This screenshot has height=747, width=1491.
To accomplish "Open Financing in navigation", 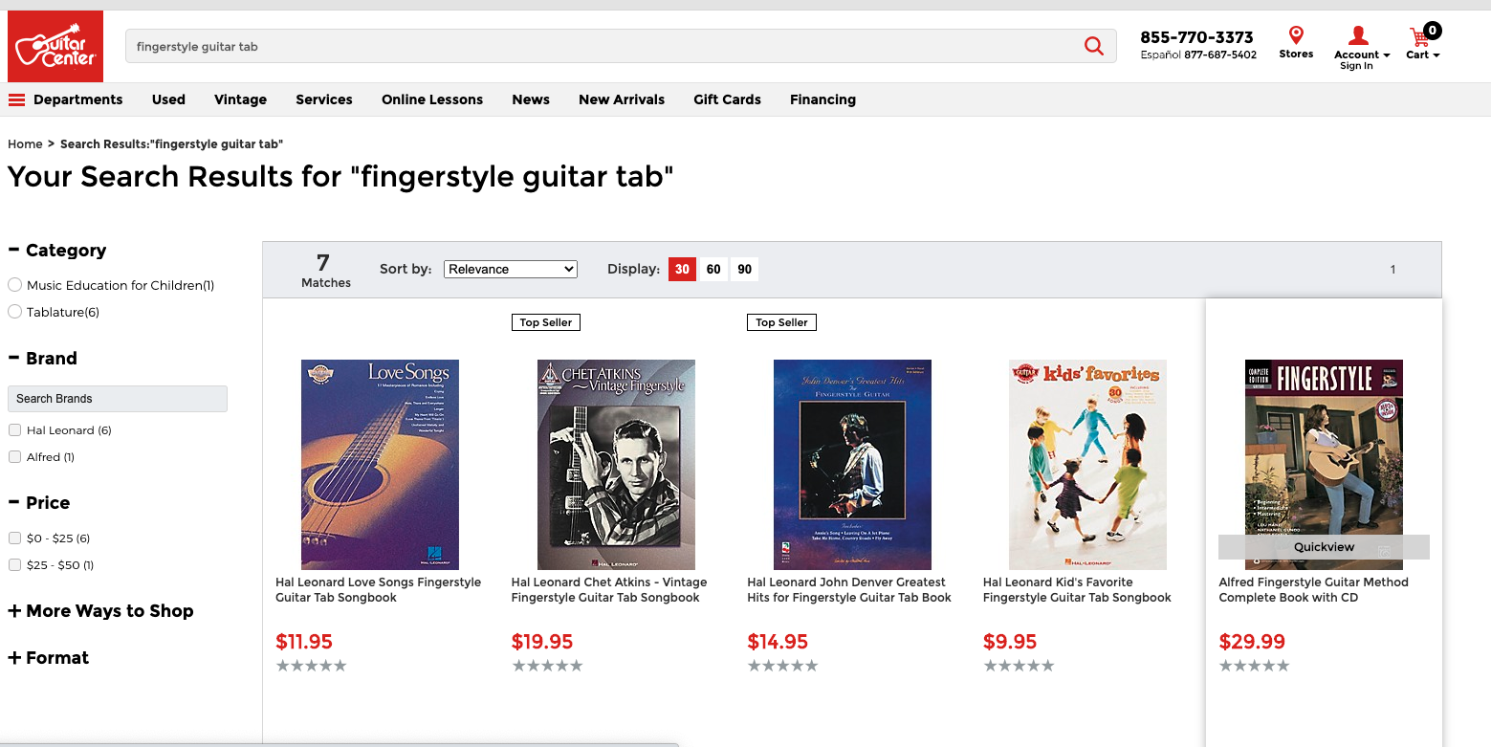I will pos(822,99).
